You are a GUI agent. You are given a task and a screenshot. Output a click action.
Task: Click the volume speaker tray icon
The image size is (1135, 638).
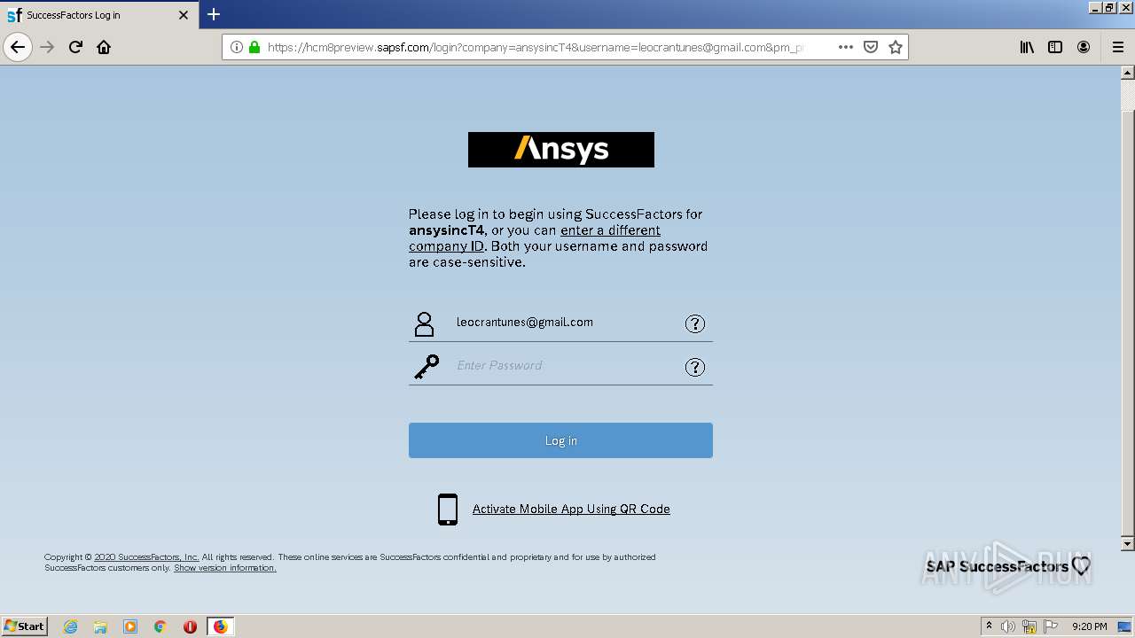pos(1008,626)
